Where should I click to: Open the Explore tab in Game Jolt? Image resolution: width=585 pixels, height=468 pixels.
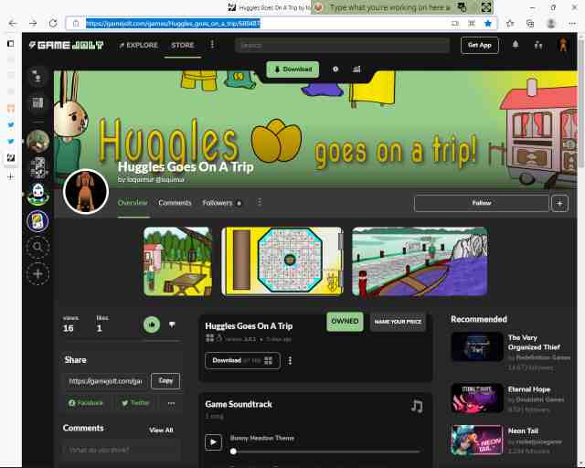pos(138,45)
